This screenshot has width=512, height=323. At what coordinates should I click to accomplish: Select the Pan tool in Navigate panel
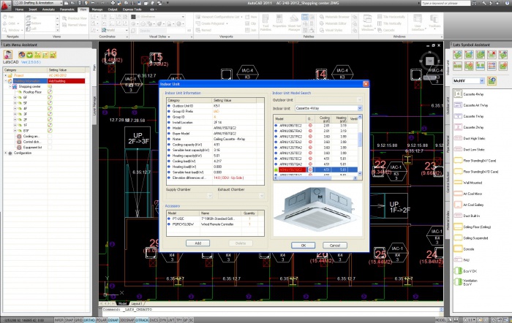pyautogui.click(x=9, y=17)
